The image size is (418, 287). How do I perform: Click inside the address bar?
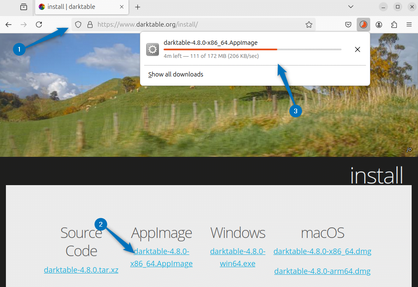tap(190, 25)
